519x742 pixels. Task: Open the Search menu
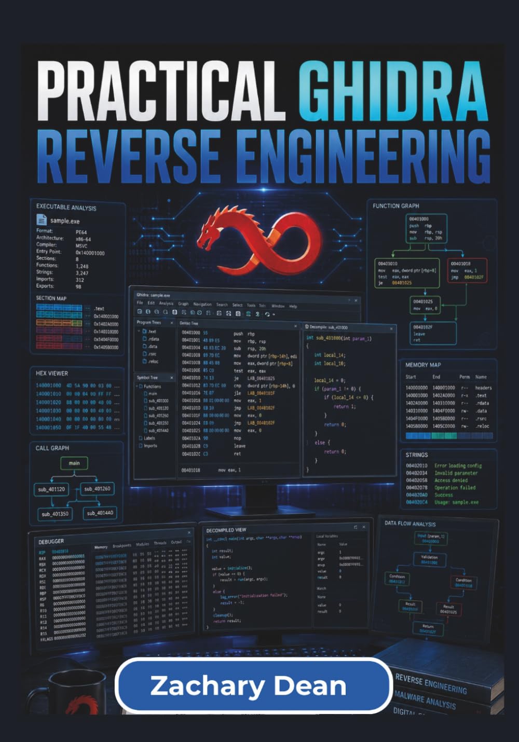tap(222, 305)
